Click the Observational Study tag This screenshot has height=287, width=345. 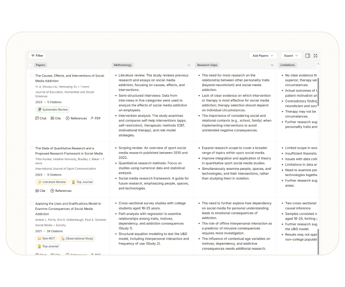[77, 239]
